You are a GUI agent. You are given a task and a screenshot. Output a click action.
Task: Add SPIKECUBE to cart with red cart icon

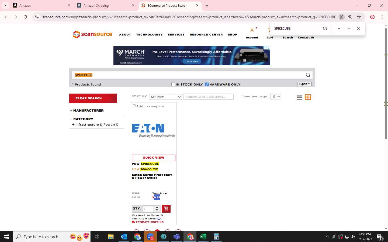(x=166, y=209)
